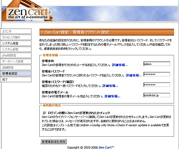Open 詳細情報 link for 管理者パスワード
Image resolution: width=179 pixels, height=149 pixels.
134,75
